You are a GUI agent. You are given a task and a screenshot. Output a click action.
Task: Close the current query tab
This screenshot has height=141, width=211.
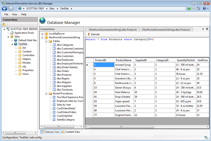[207, 29]
